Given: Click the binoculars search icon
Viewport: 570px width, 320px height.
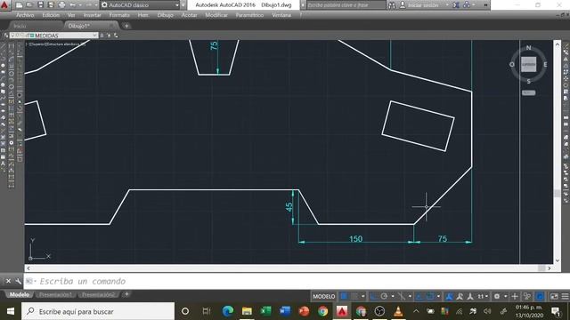Looking at the screenshot, I should pyautogui.click(x=392, y=5).
